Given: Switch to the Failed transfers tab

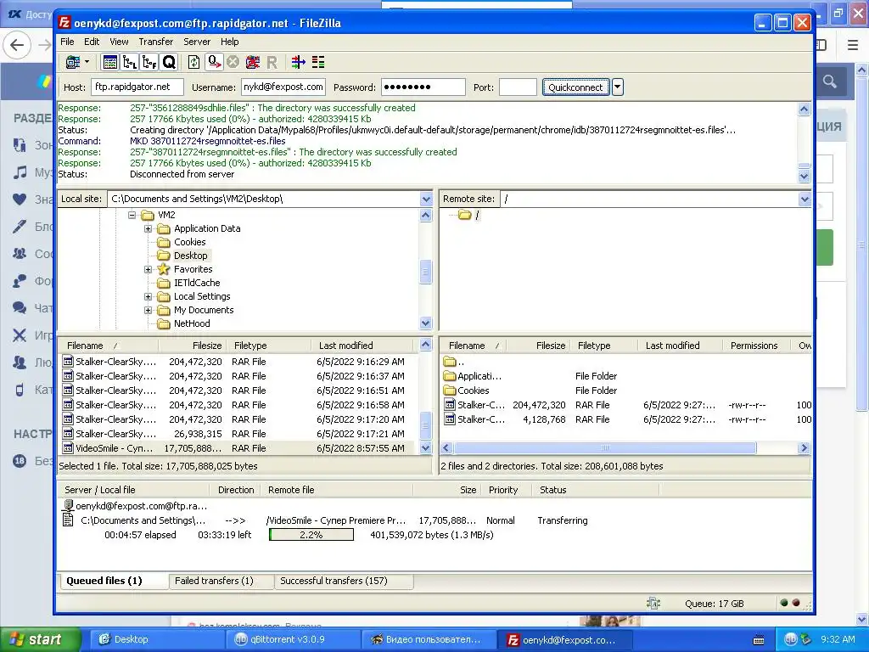Looking at the screenshot, I should (x=221, y=581).
